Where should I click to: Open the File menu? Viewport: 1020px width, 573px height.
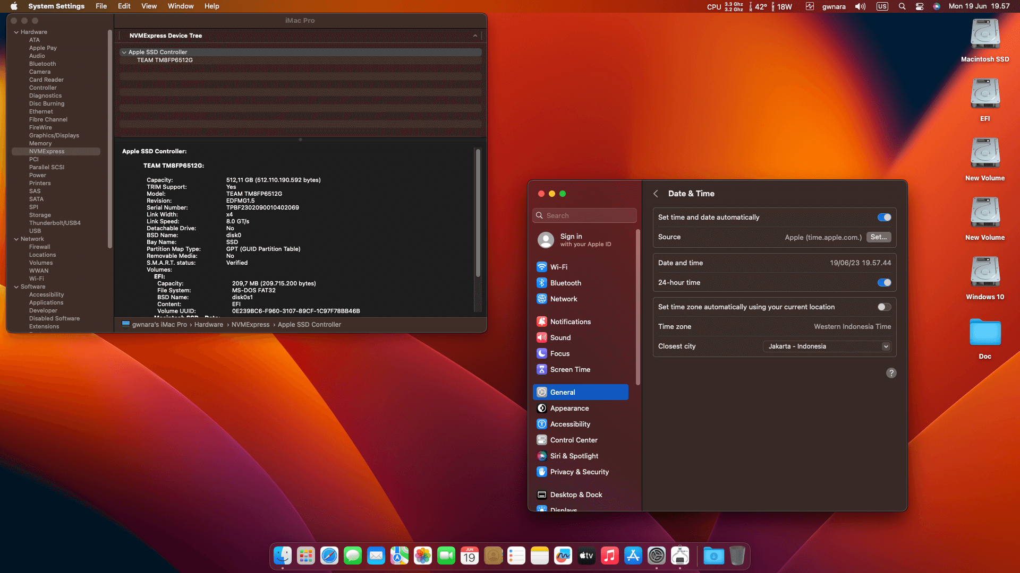[x=101, y=6]
